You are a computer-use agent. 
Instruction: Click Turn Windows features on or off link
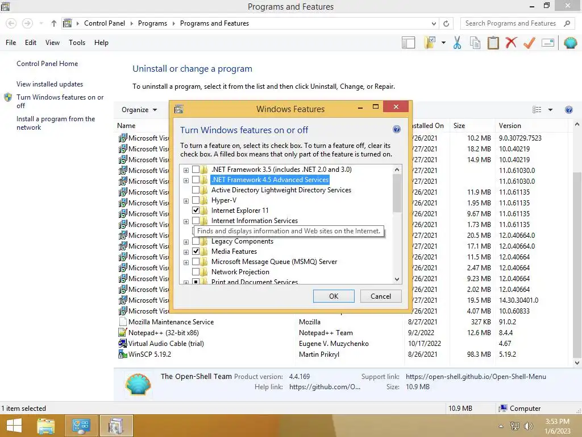point(60,101)
